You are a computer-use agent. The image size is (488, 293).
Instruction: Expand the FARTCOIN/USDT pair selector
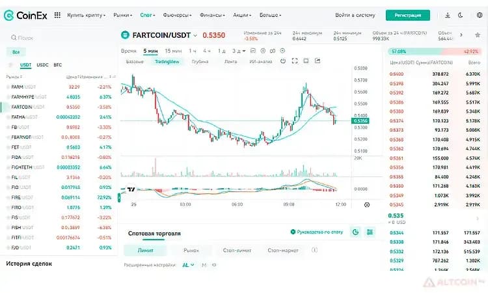click(x=195, y=36)
